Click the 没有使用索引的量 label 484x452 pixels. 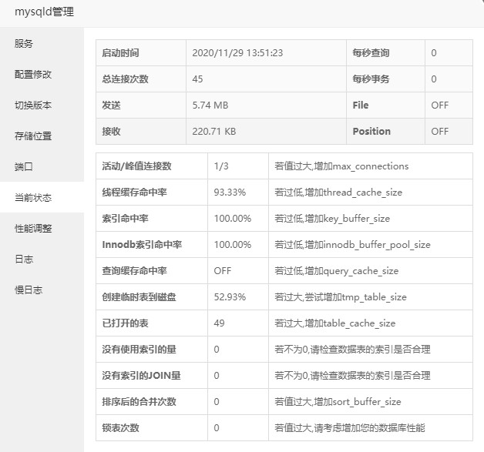click(139, 350)
